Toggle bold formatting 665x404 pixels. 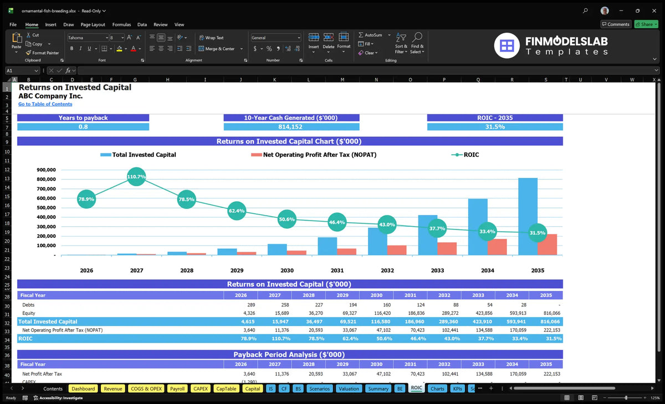point(71,49)
